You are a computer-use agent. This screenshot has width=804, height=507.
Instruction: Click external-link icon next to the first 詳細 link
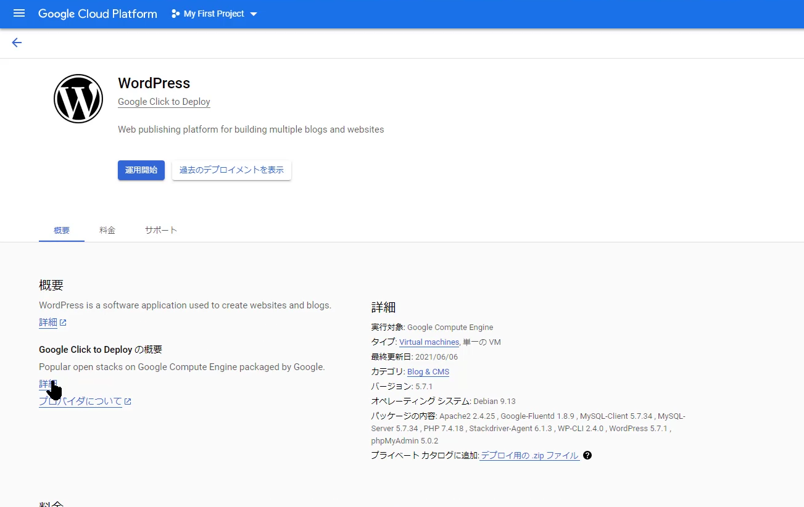pyautogui.click(x=63, y=323)
